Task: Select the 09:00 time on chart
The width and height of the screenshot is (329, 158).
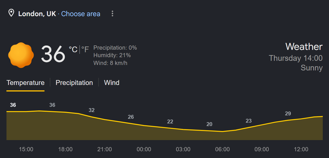Action: pos(262,149)
